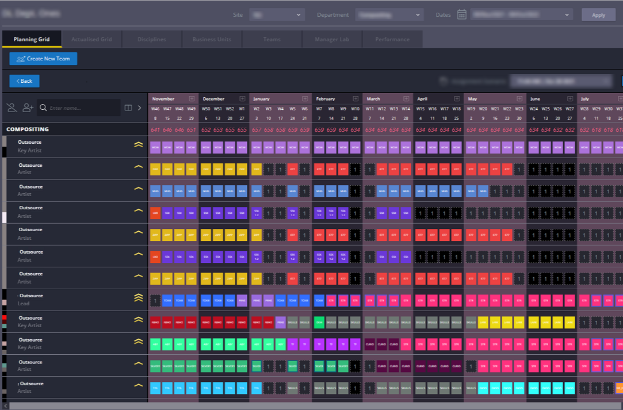Go back with the Back button

point(24,81)
